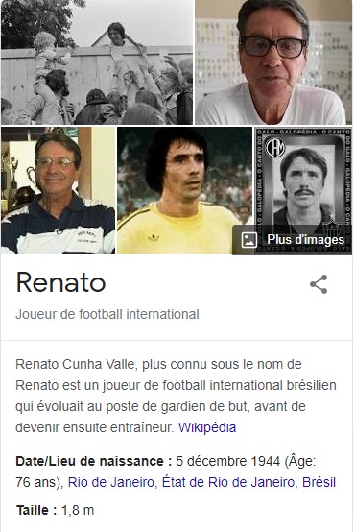Open the Wikipédia link
Screen dimensions: 355x532
(207, 427)
